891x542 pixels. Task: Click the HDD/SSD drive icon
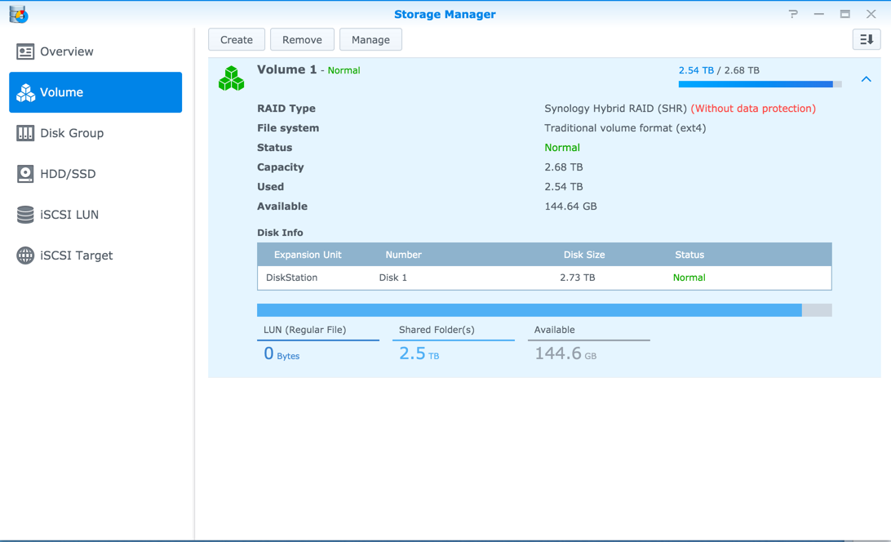[x=25, y=174]
